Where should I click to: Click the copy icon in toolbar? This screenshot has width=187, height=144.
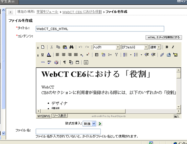[58, 47]
